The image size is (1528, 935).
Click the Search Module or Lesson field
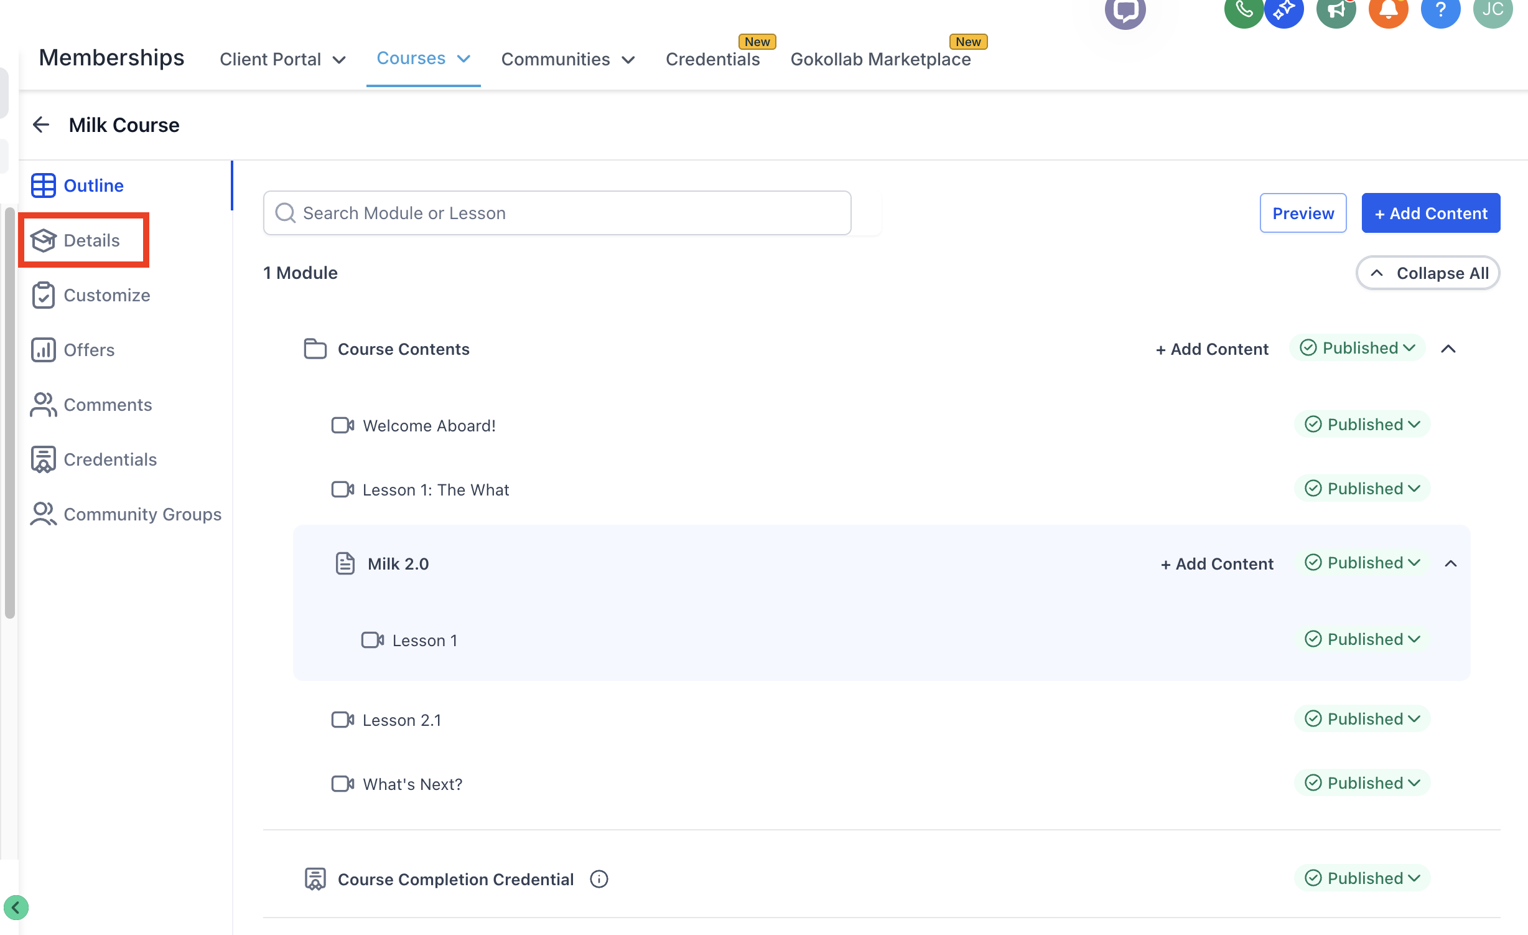[557, 213]
